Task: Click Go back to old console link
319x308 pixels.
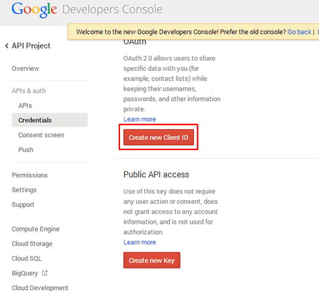Action: [299, 32]
